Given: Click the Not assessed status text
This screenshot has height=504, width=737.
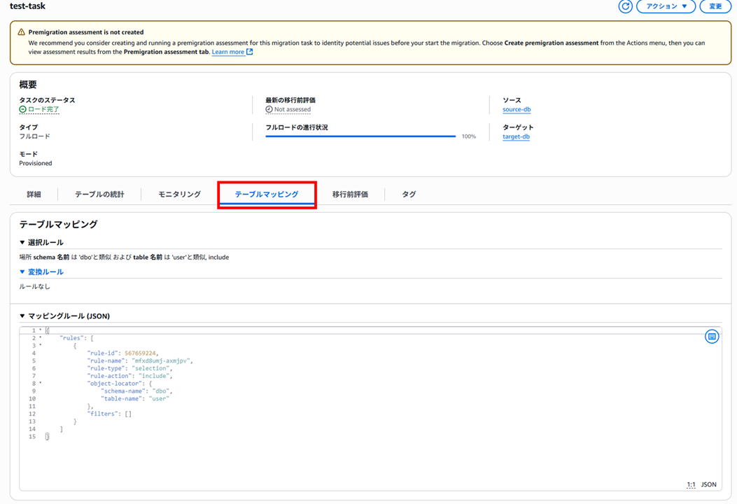Looking at the screenshot, I should 293,109.
